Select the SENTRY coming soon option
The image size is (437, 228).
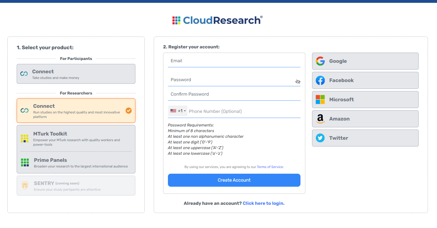pyautogui.click(x=76, y=186)
